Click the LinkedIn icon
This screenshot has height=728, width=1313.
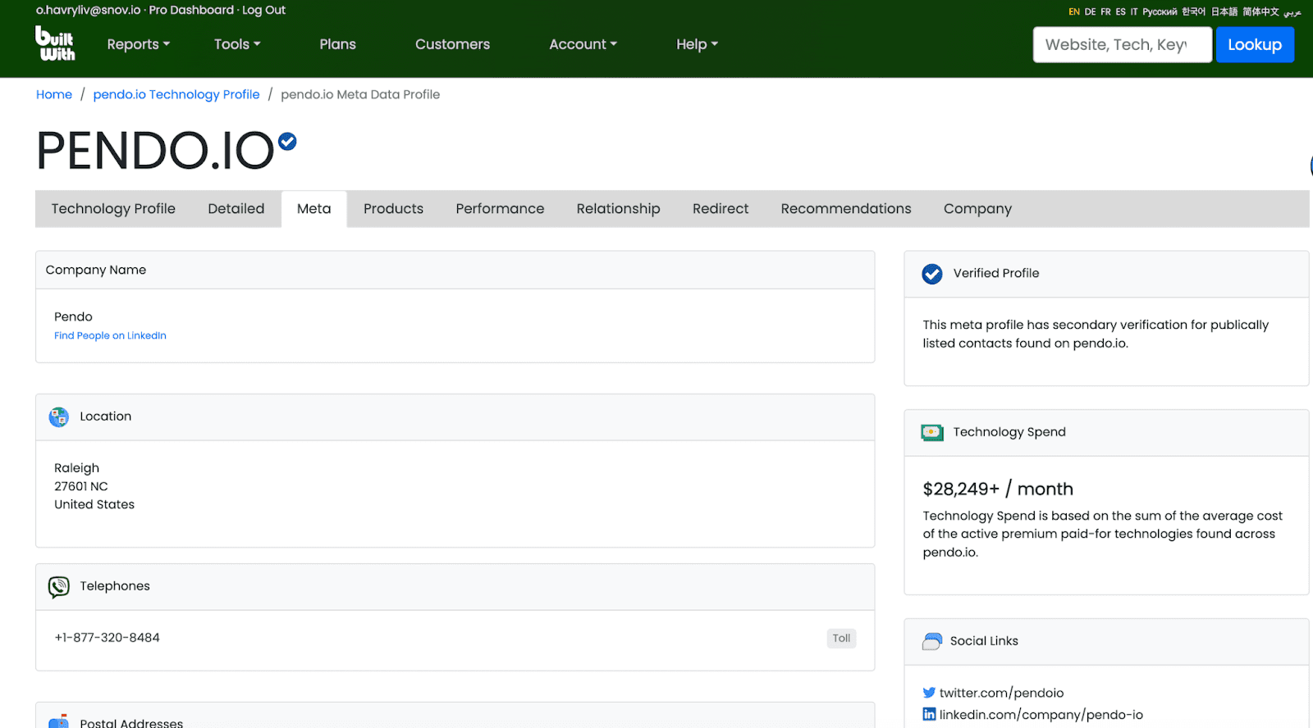(929, 715)
